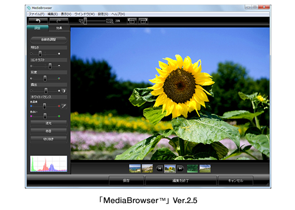The image size is (295, 210).
Task: Click the 保存 save button
Action: pos(126,181)
